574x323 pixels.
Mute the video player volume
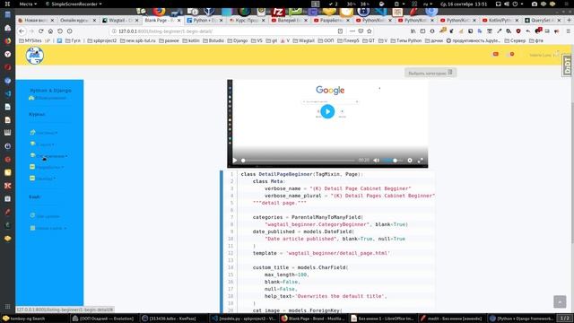click(376, 161)
